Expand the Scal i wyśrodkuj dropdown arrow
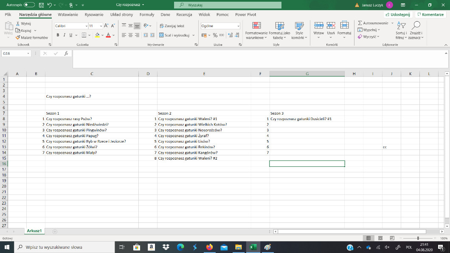 194,35
